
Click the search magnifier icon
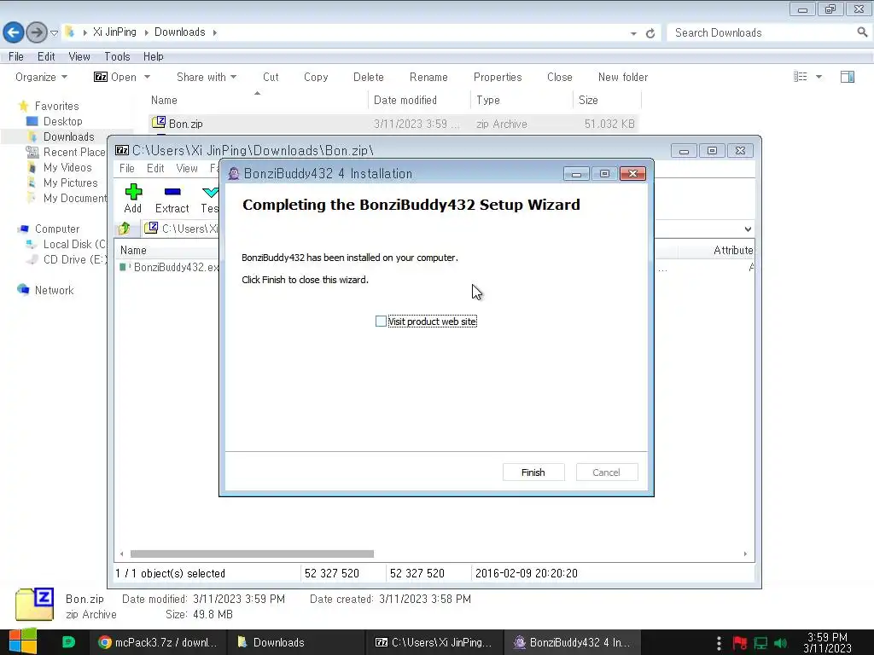tap(862, 32)
